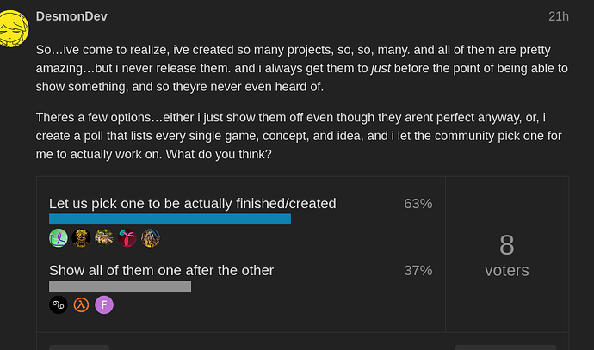594x350 pixels.
Task: Click the 8 voters count
Action: 507,255
